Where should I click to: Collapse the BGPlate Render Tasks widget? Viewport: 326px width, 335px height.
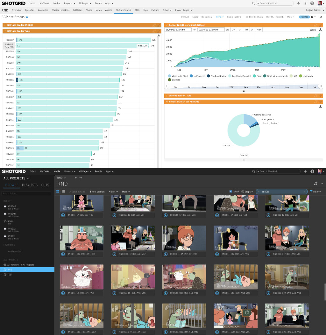tap(5, 31)
